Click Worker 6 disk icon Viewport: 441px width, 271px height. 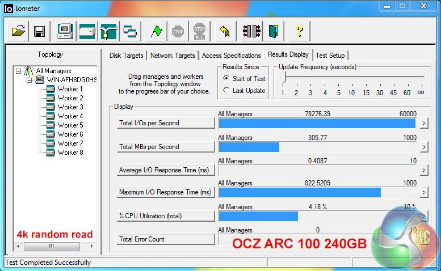click(51, 134)
